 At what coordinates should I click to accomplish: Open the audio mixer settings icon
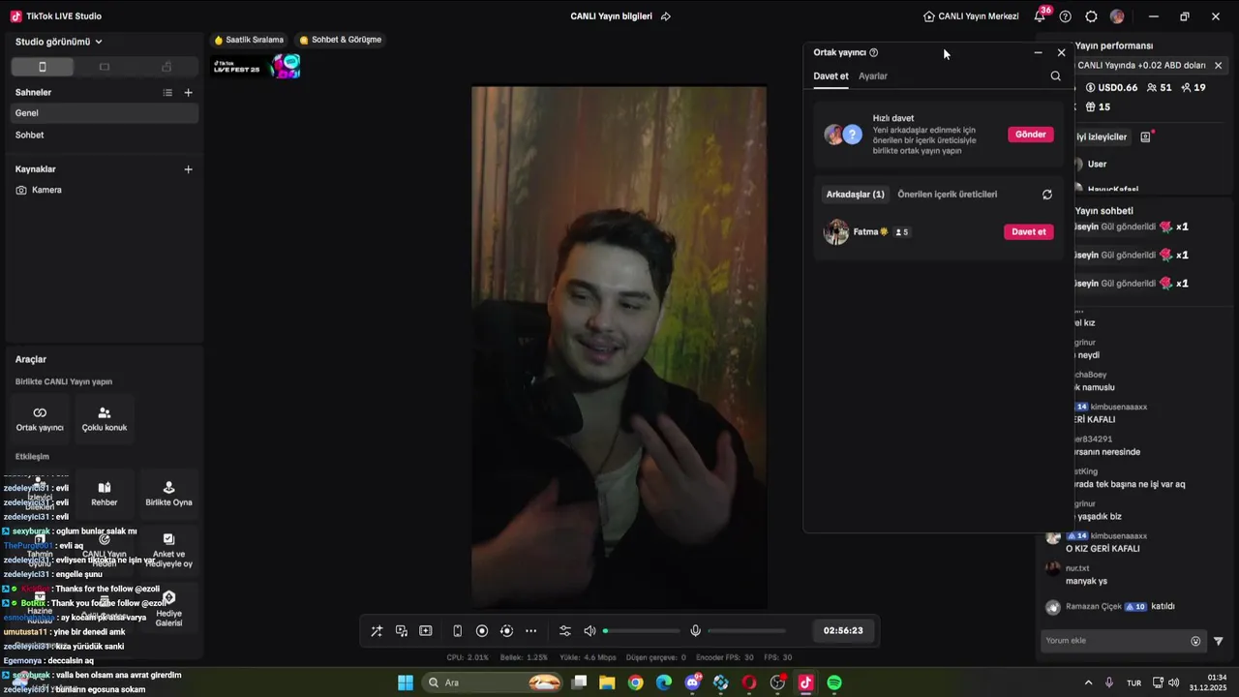coord(565,631)
